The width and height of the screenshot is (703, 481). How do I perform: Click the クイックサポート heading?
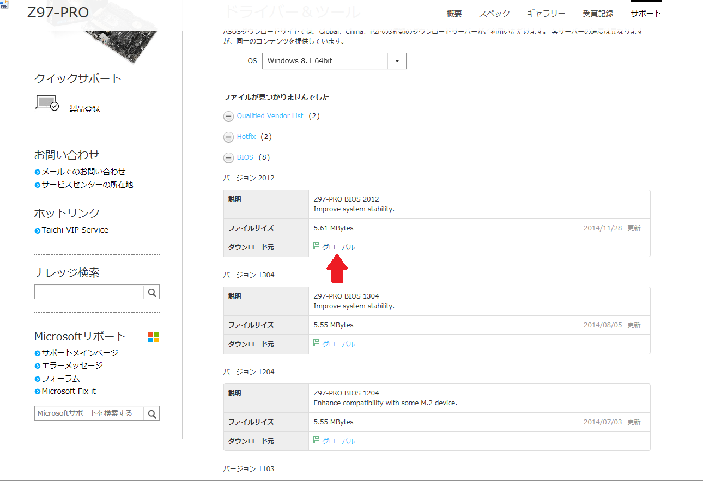tap(78, 78)
